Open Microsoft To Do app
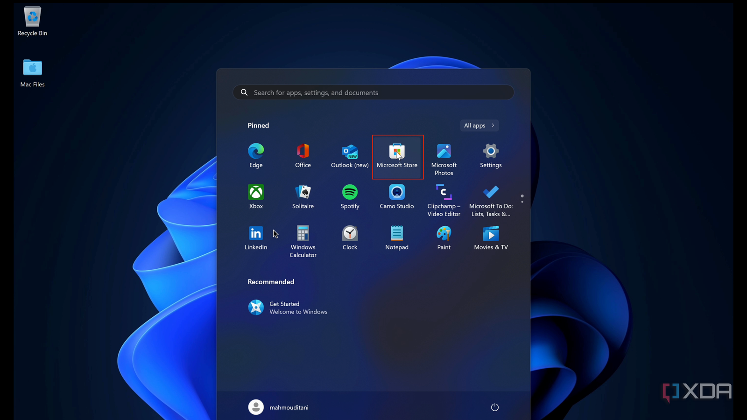 pyautogui.click(x=491, y=201)
